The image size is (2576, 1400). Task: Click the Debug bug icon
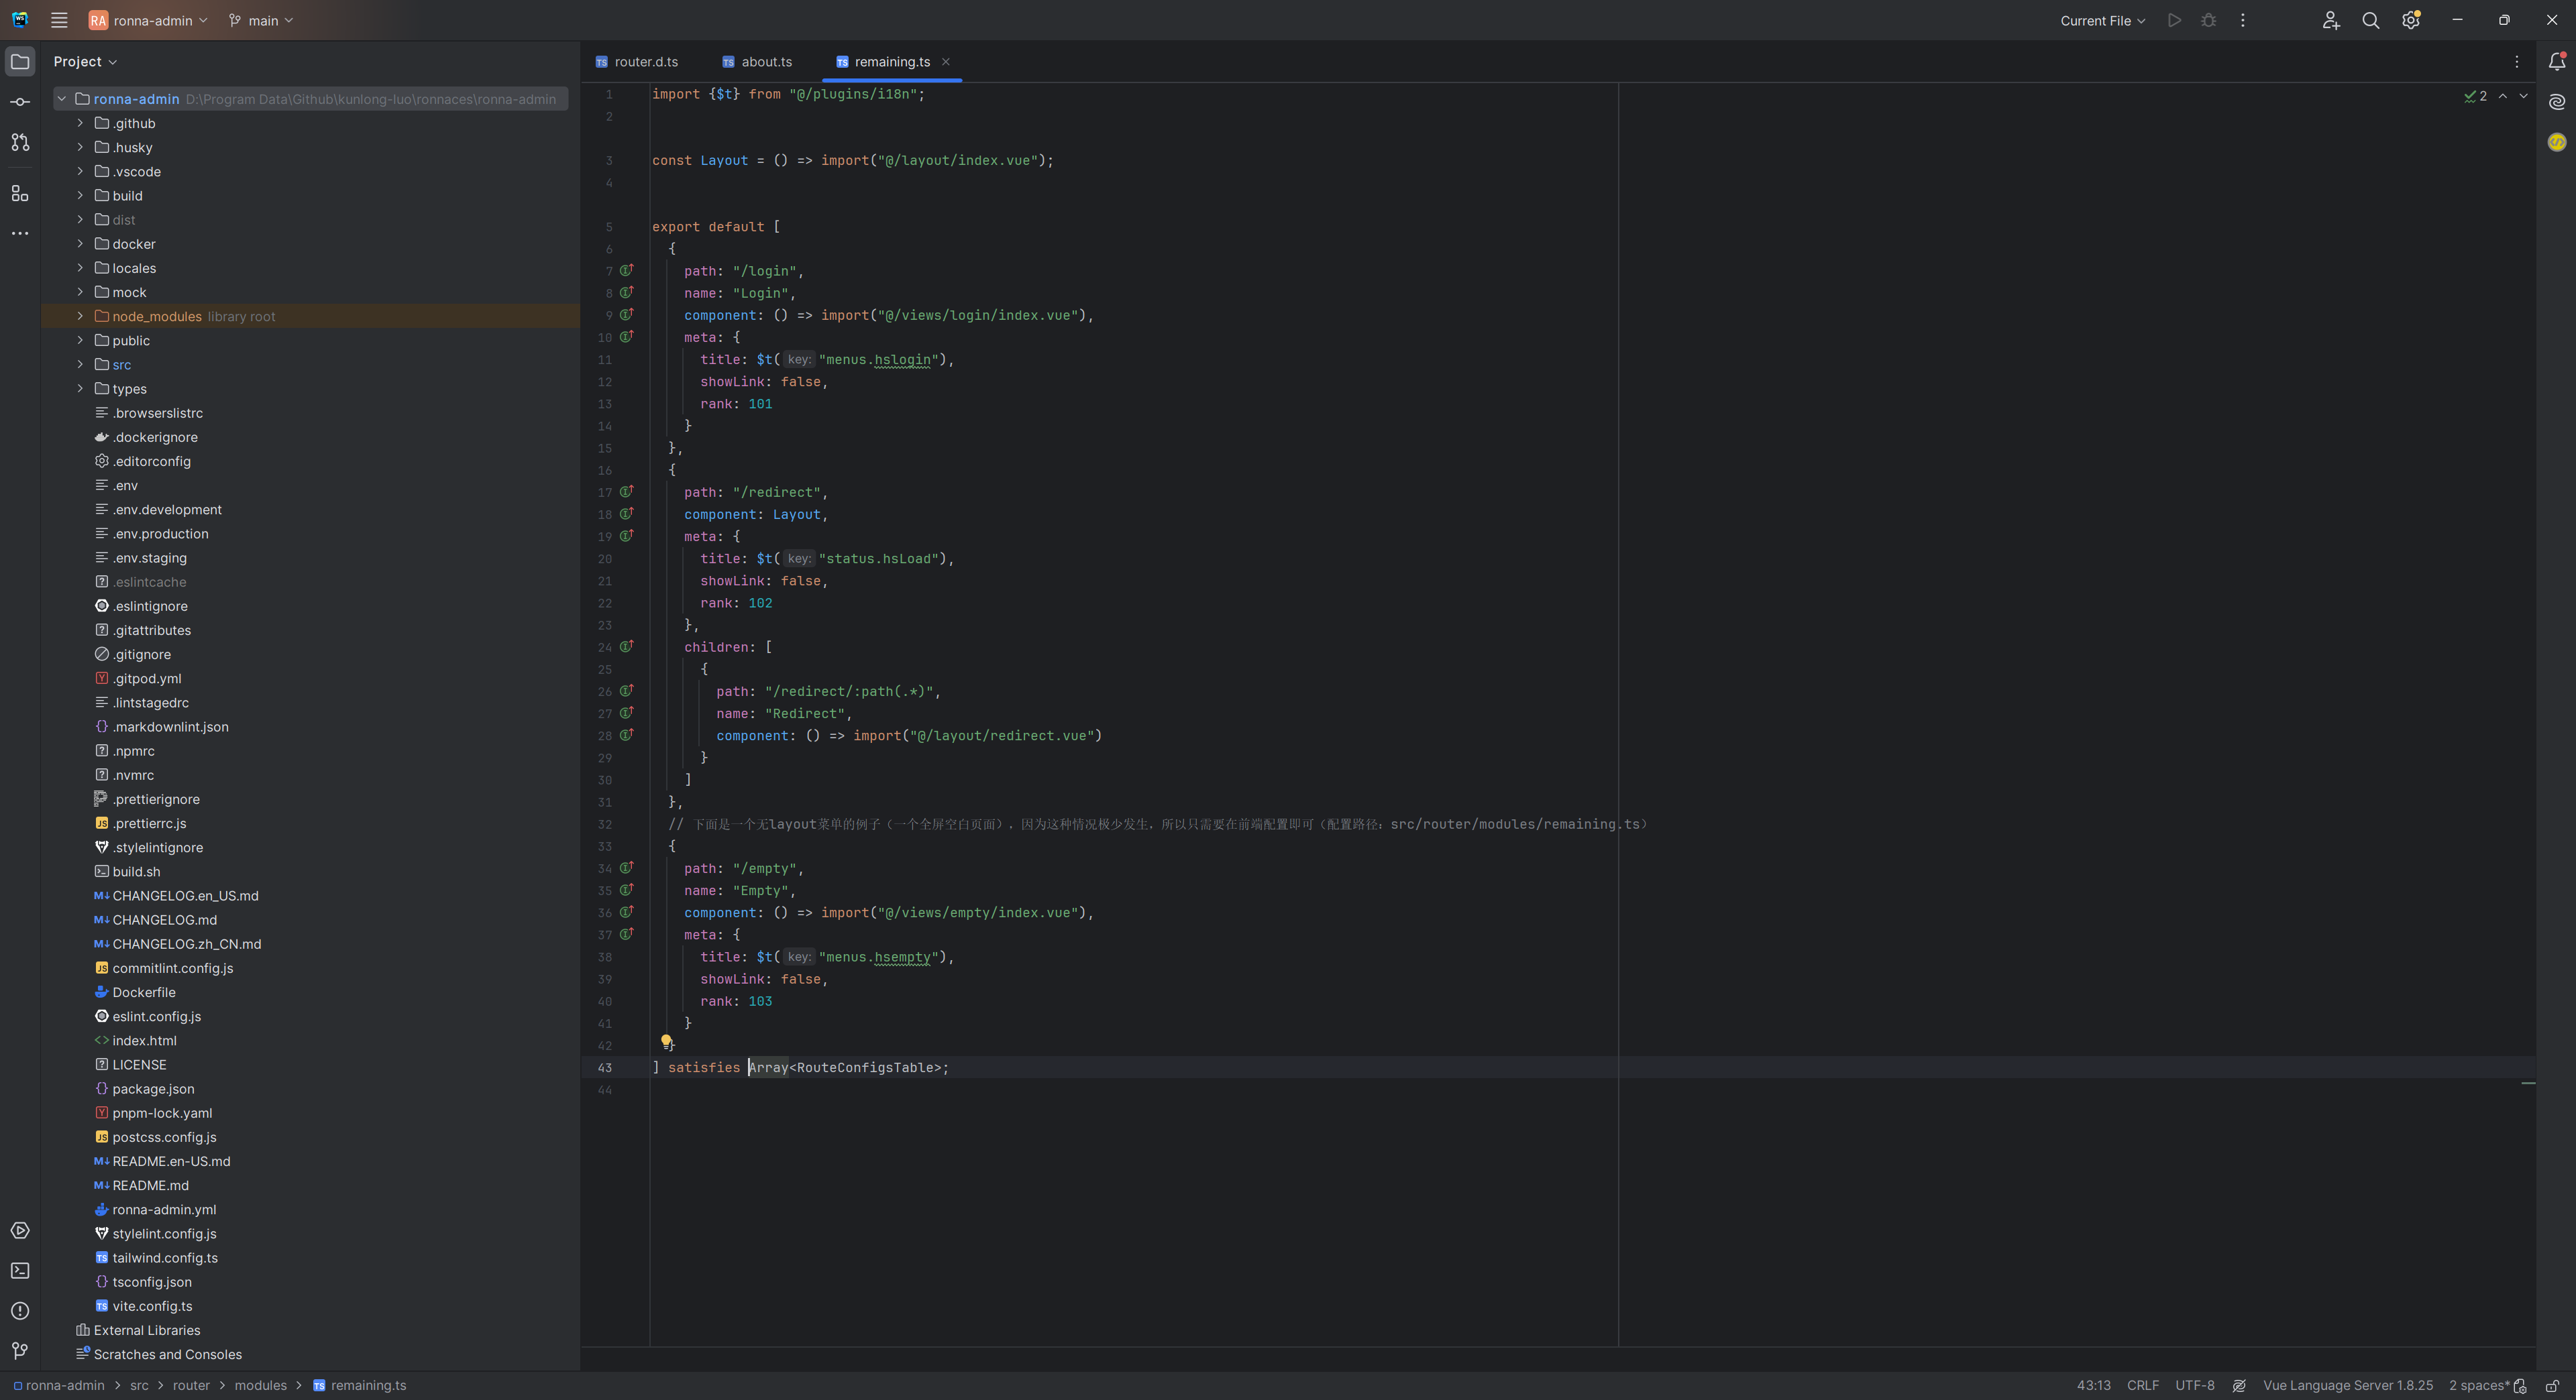[2208, 20]
